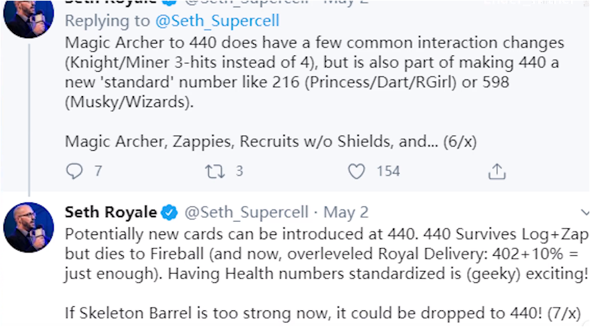
Task: Click the retweet count 3
Action: tap(239, 171)
